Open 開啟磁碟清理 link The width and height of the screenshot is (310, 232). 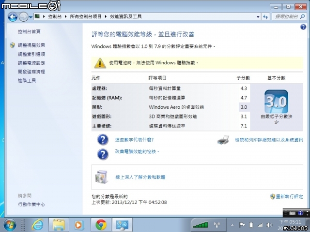(x=31, y=72)
